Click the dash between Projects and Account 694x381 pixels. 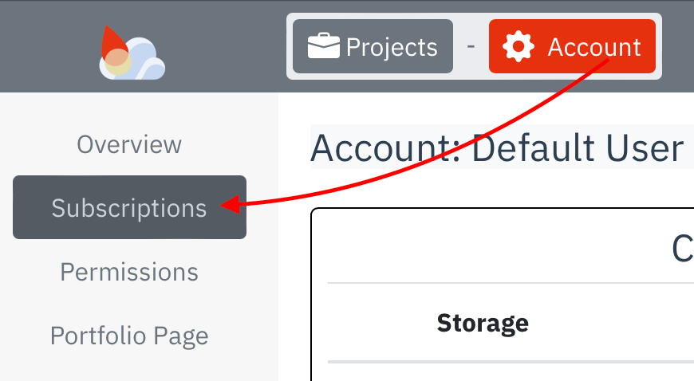pyautogui.click(x=471, y=46)
